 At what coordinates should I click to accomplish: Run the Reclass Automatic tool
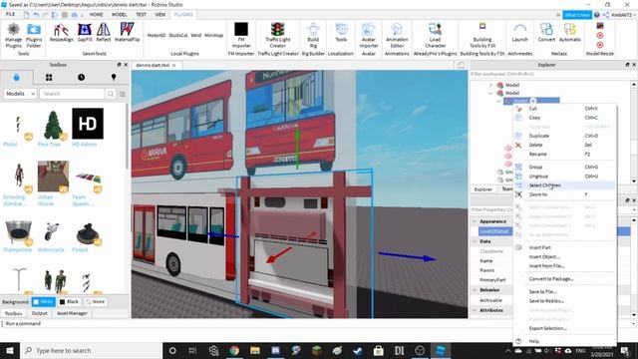point(570,33)
